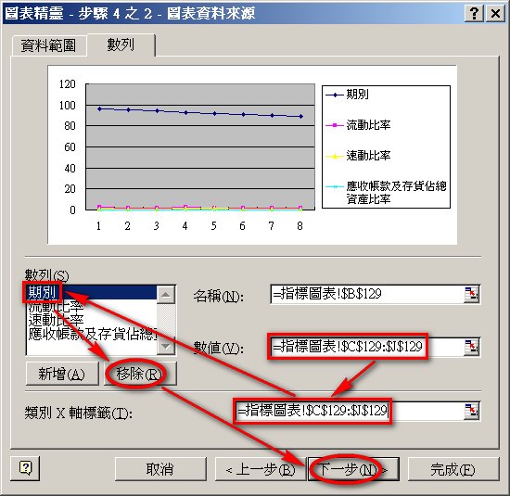The image size is (510, 496).
Task: Click the 取消 button
Action: click(x=160, y=469)
